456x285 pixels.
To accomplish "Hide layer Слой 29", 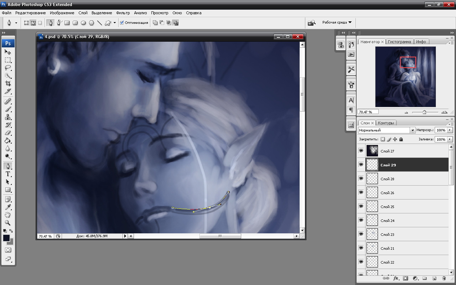I will coord(361,165).
